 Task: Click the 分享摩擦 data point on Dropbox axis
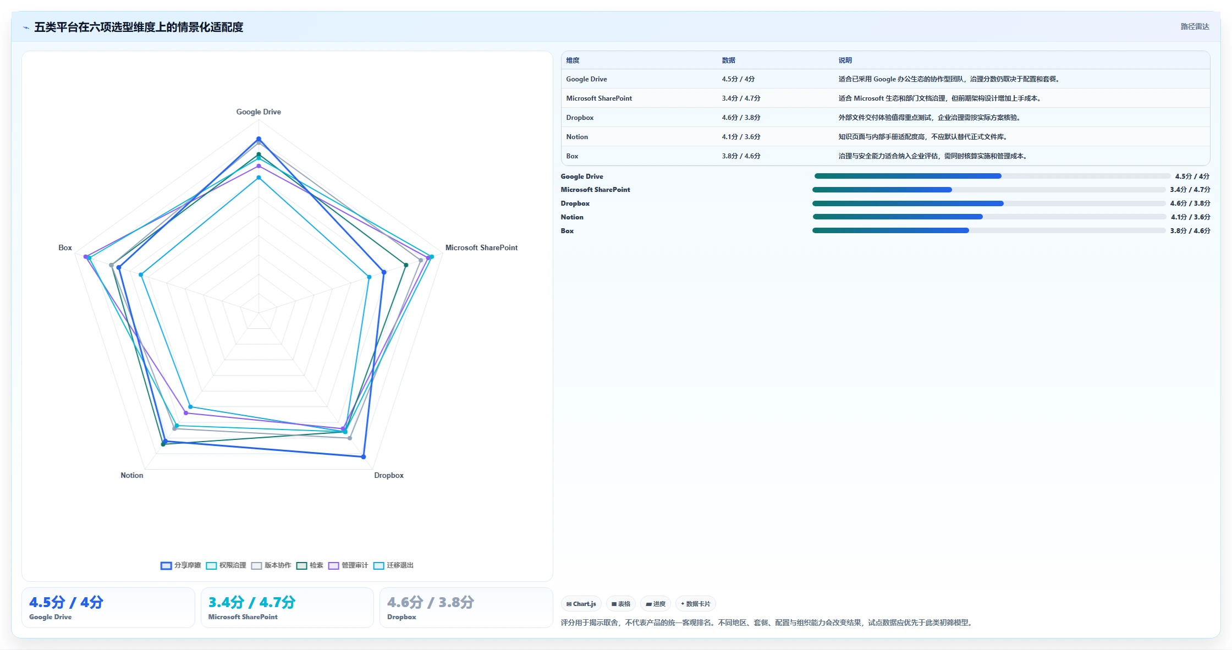[364, 457]
